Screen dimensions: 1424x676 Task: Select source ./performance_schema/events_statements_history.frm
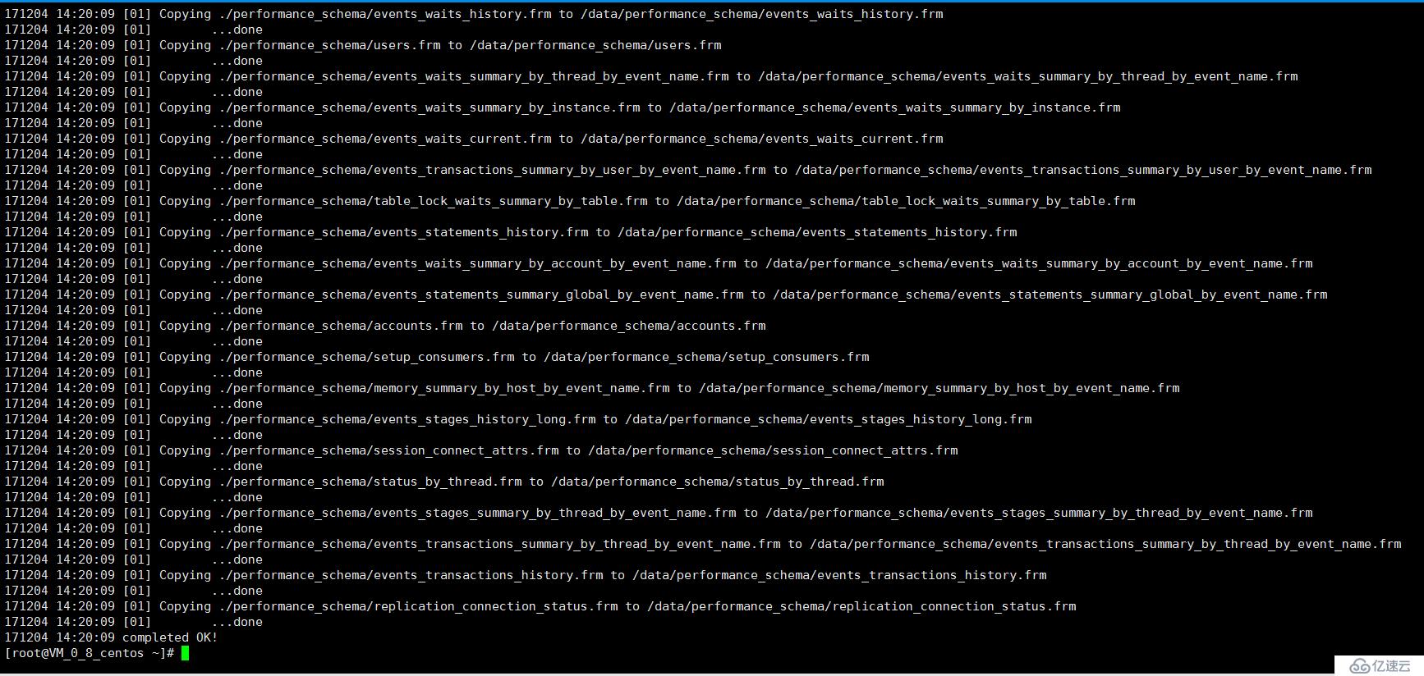[403, 232]
